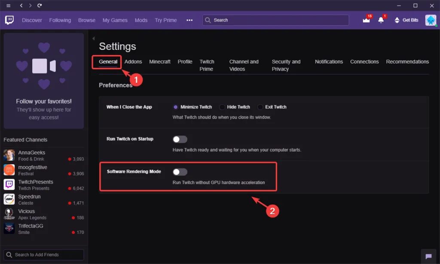Open AnnaGeeks channel avatar

coord(9,155)
